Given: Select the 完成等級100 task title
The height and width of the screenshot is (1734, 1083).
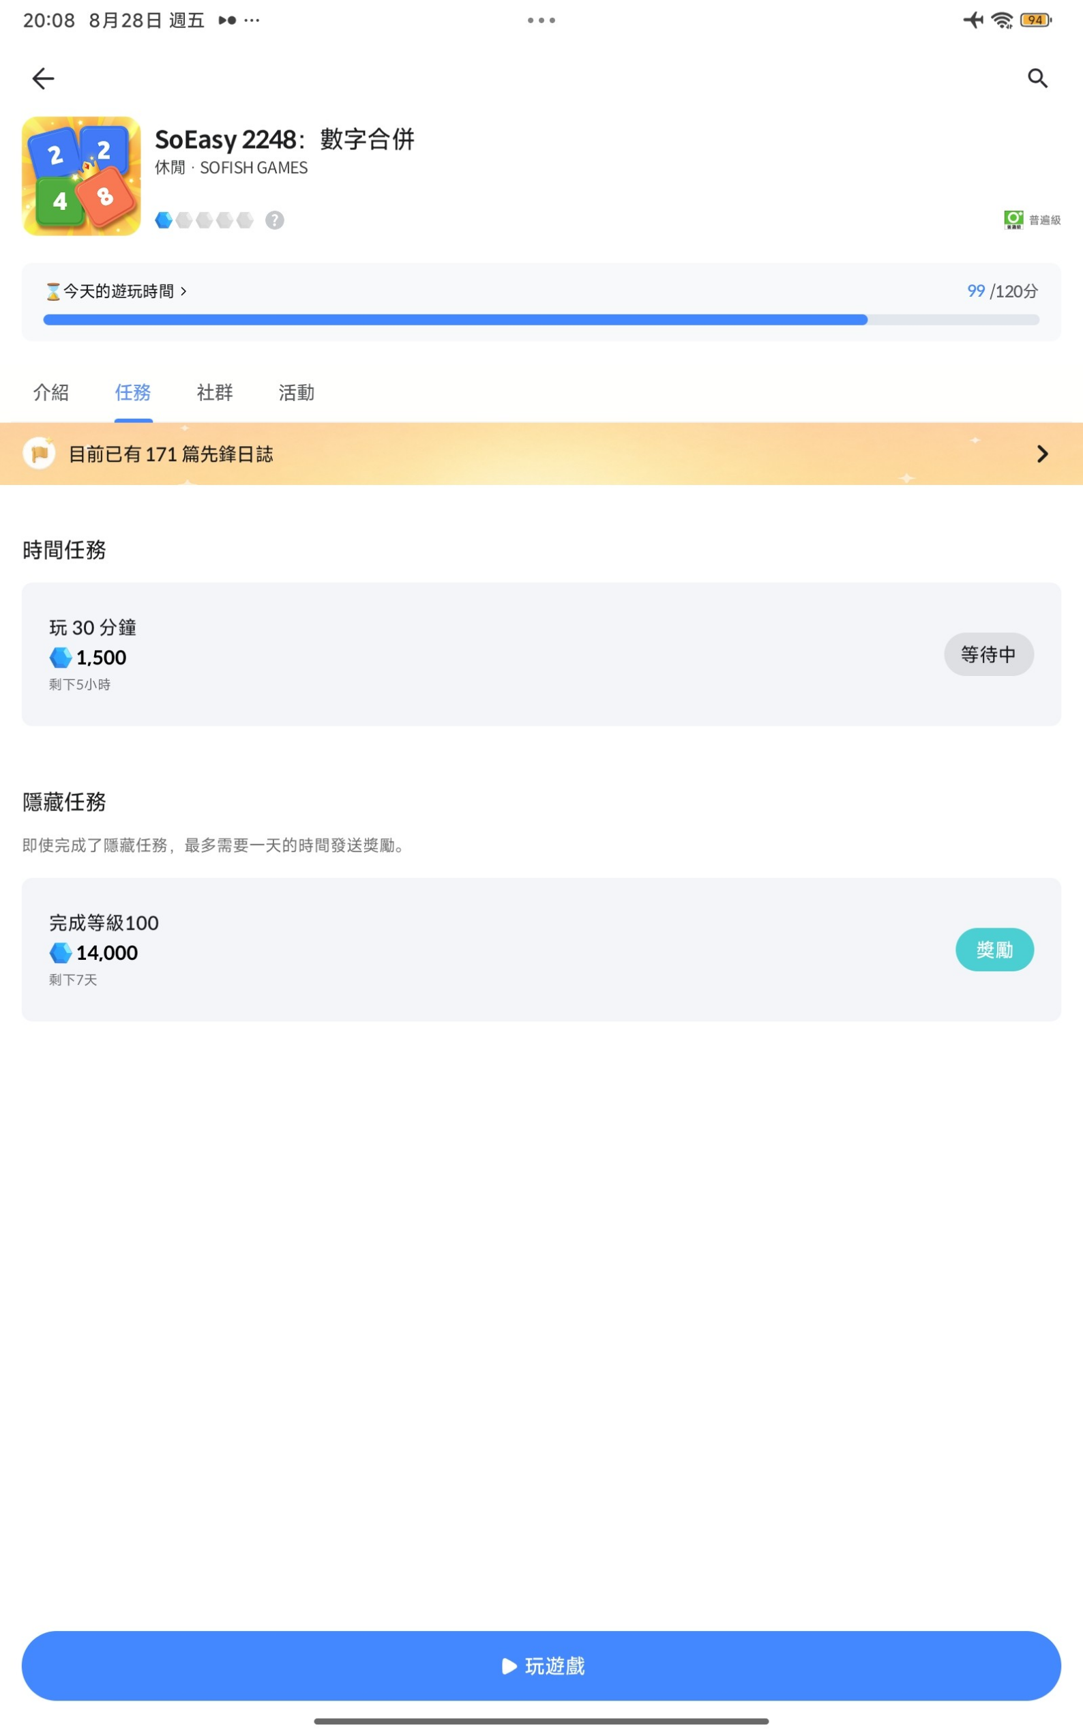Looking at the screenshot, I should [x=104, y=922].
